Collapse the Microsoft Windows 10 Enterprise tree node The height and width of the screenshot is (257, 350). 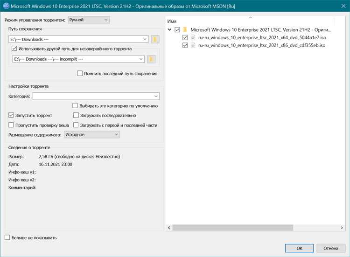pos(170,29)
